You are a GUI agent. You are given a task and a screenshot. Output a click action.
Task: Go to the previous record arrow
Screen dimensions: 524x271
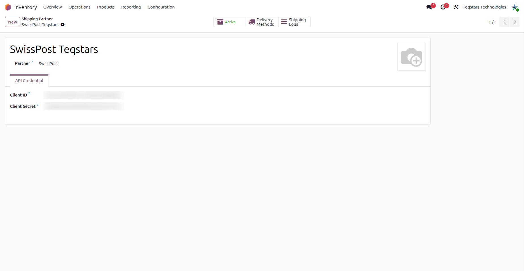pos(504,22)
